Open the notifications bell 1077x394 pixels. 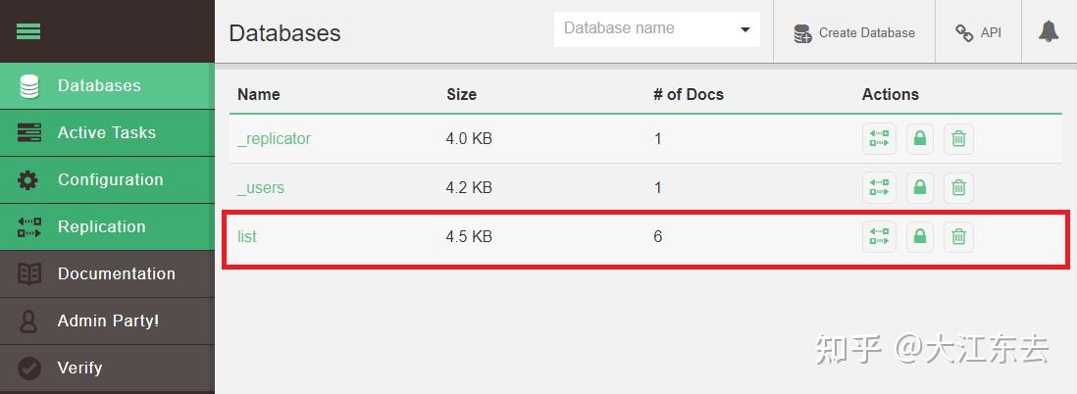click(1049, 31)
